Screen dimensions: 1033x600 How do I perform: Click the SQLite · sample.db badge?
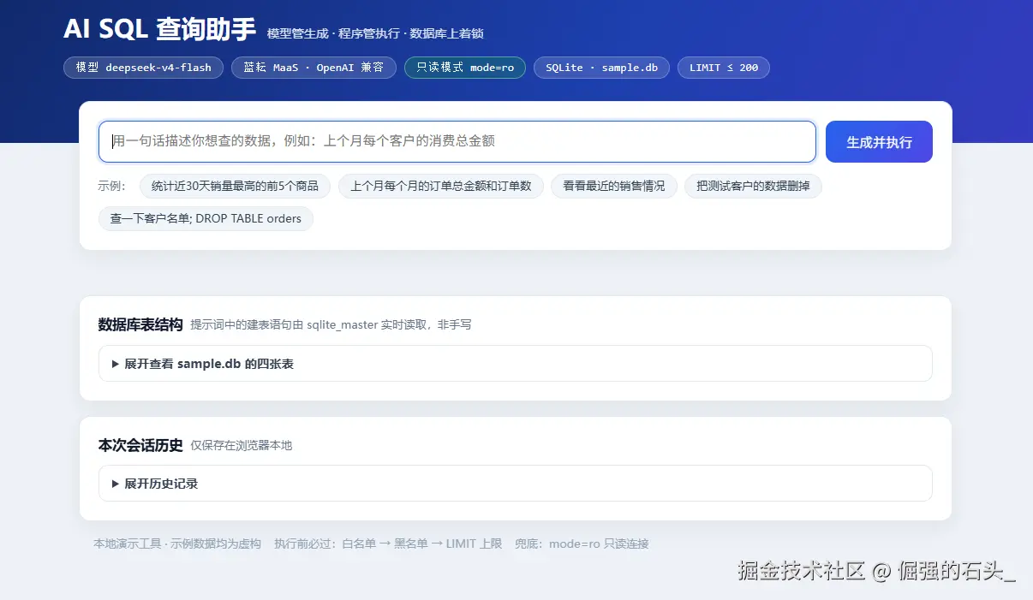pyautogui.click(x=601, y=68)
